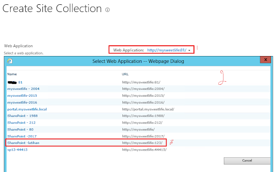
Task: Open the Web Application dropdown arrow
Action: 189,50
